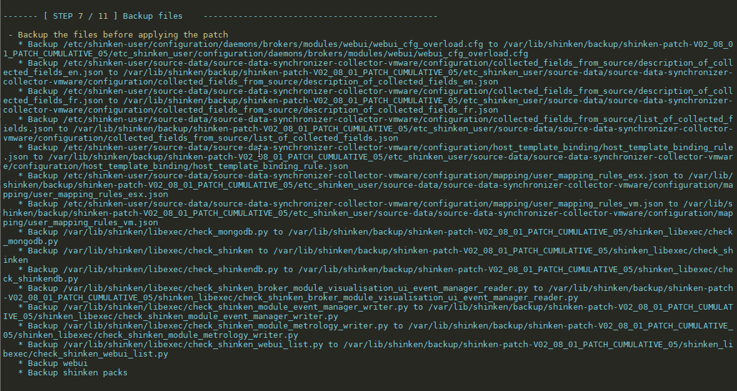The width and height of the screenshot is (737, 391).
Task: Click the wrapped 'ck_shinkendb.py' line fragment
Action: click(x=41, y=278)
